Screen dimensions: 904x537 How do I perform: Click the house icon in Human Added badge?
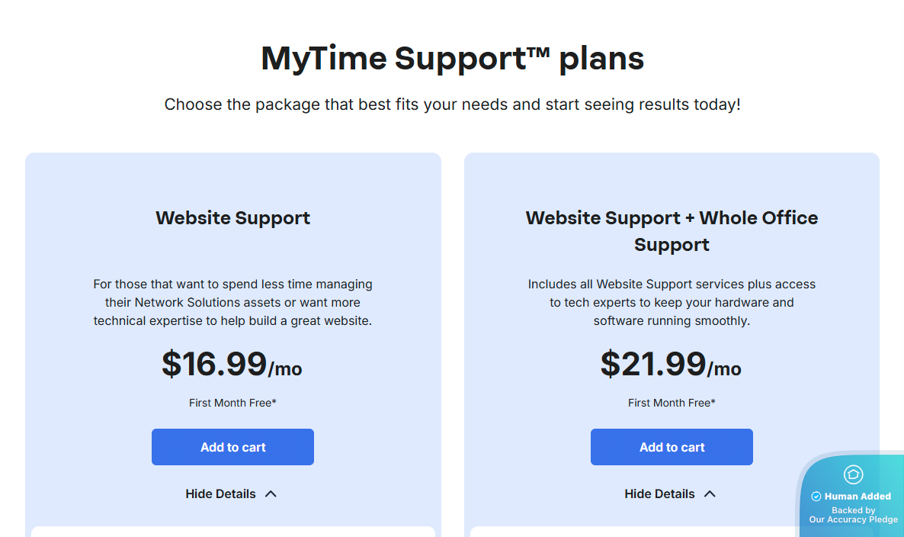tap(853, 474)
